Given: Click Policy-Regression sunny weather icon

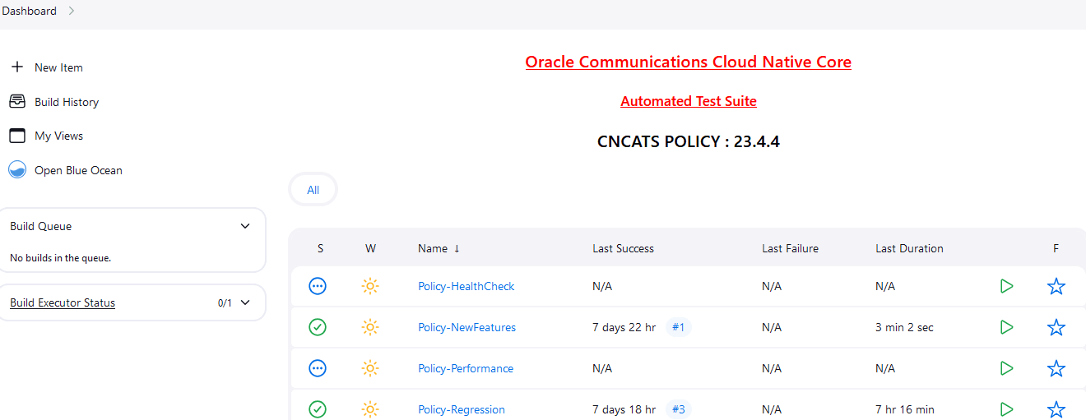Looking at the screenshot, I should (x=370, y=409).
